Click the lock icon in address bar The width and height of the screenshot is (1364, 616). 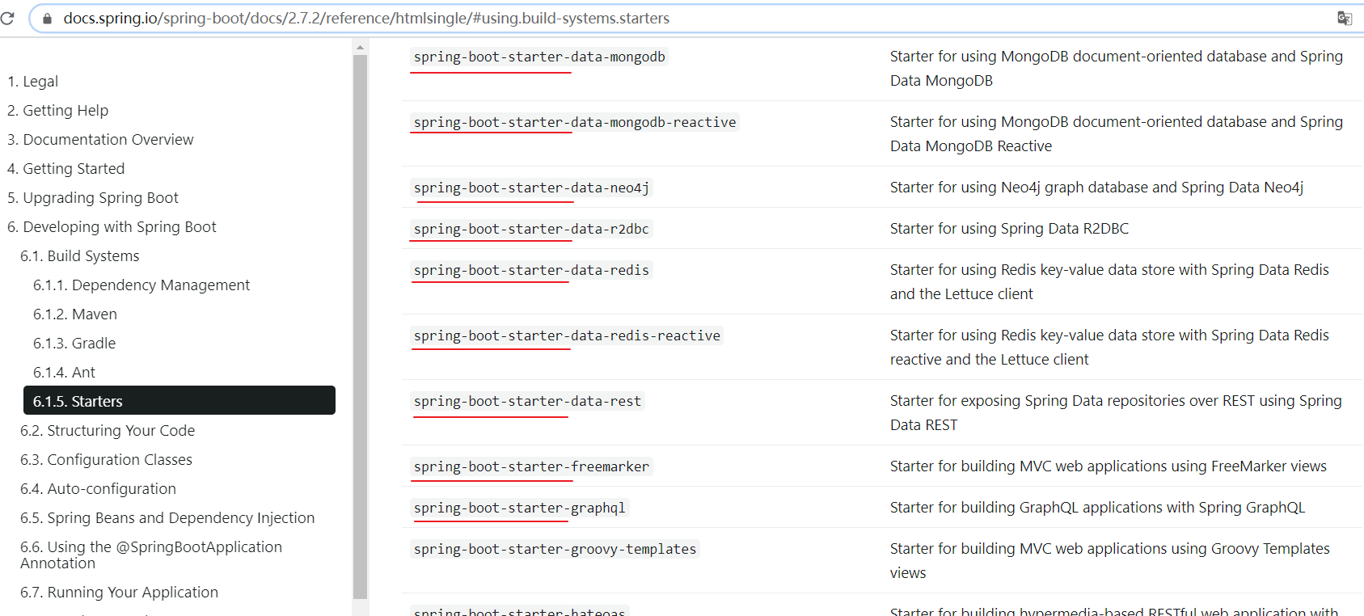47,19
